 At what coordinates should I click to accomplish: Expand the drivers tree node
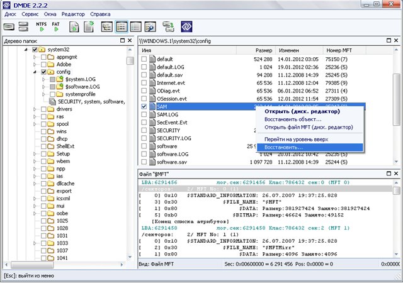coord(35,109)
